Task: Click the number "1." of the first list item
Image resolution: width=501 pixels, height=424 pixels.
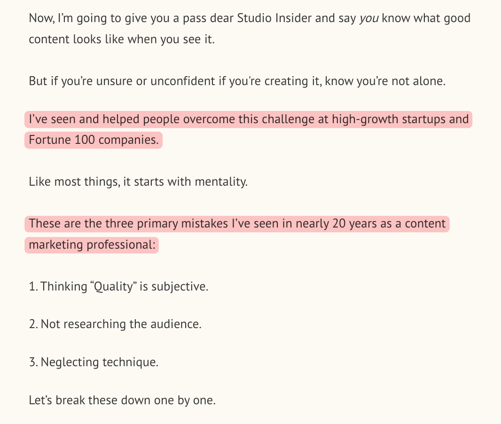Action: point(33,286)
